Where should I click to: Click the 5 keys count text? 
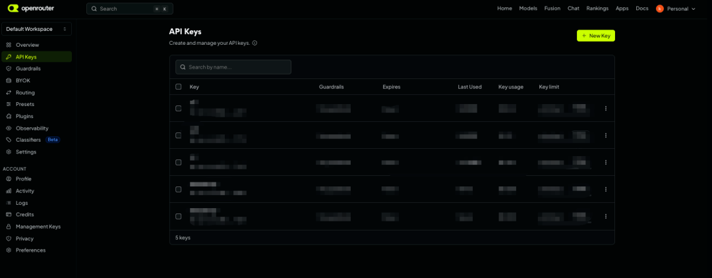click(x=183, y=238)
